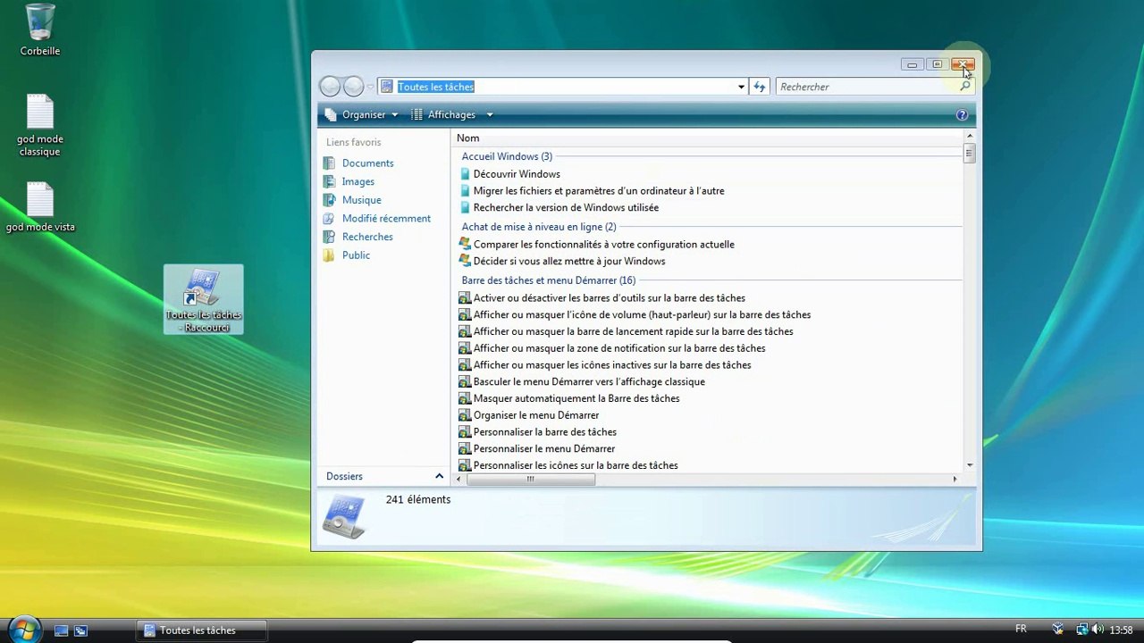Select Activer ou désactiver les barres d'outils
Viewport: 1144px width, 643px height.
(610, 298)
